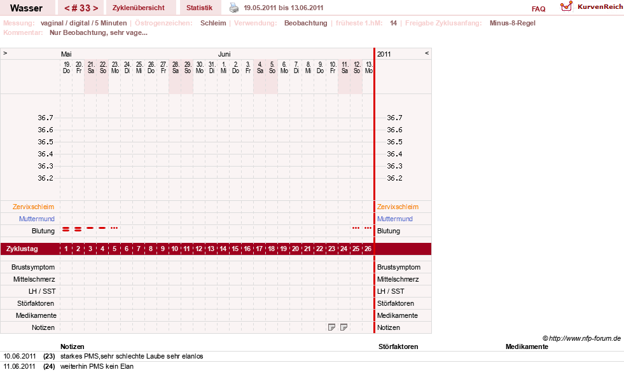Click the Brustsymptom label on left
Image resolution: width=624 pixels, height=384 pixels.
click(33, 267)
